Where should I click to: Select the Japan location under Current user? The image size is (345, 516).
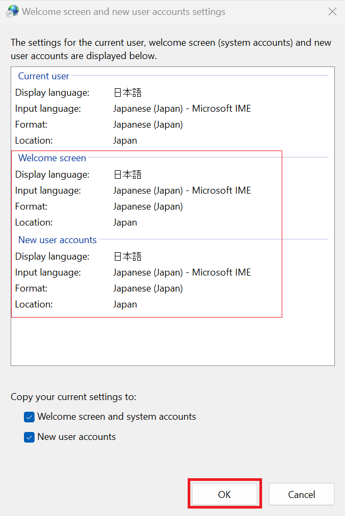pos(125,140)
